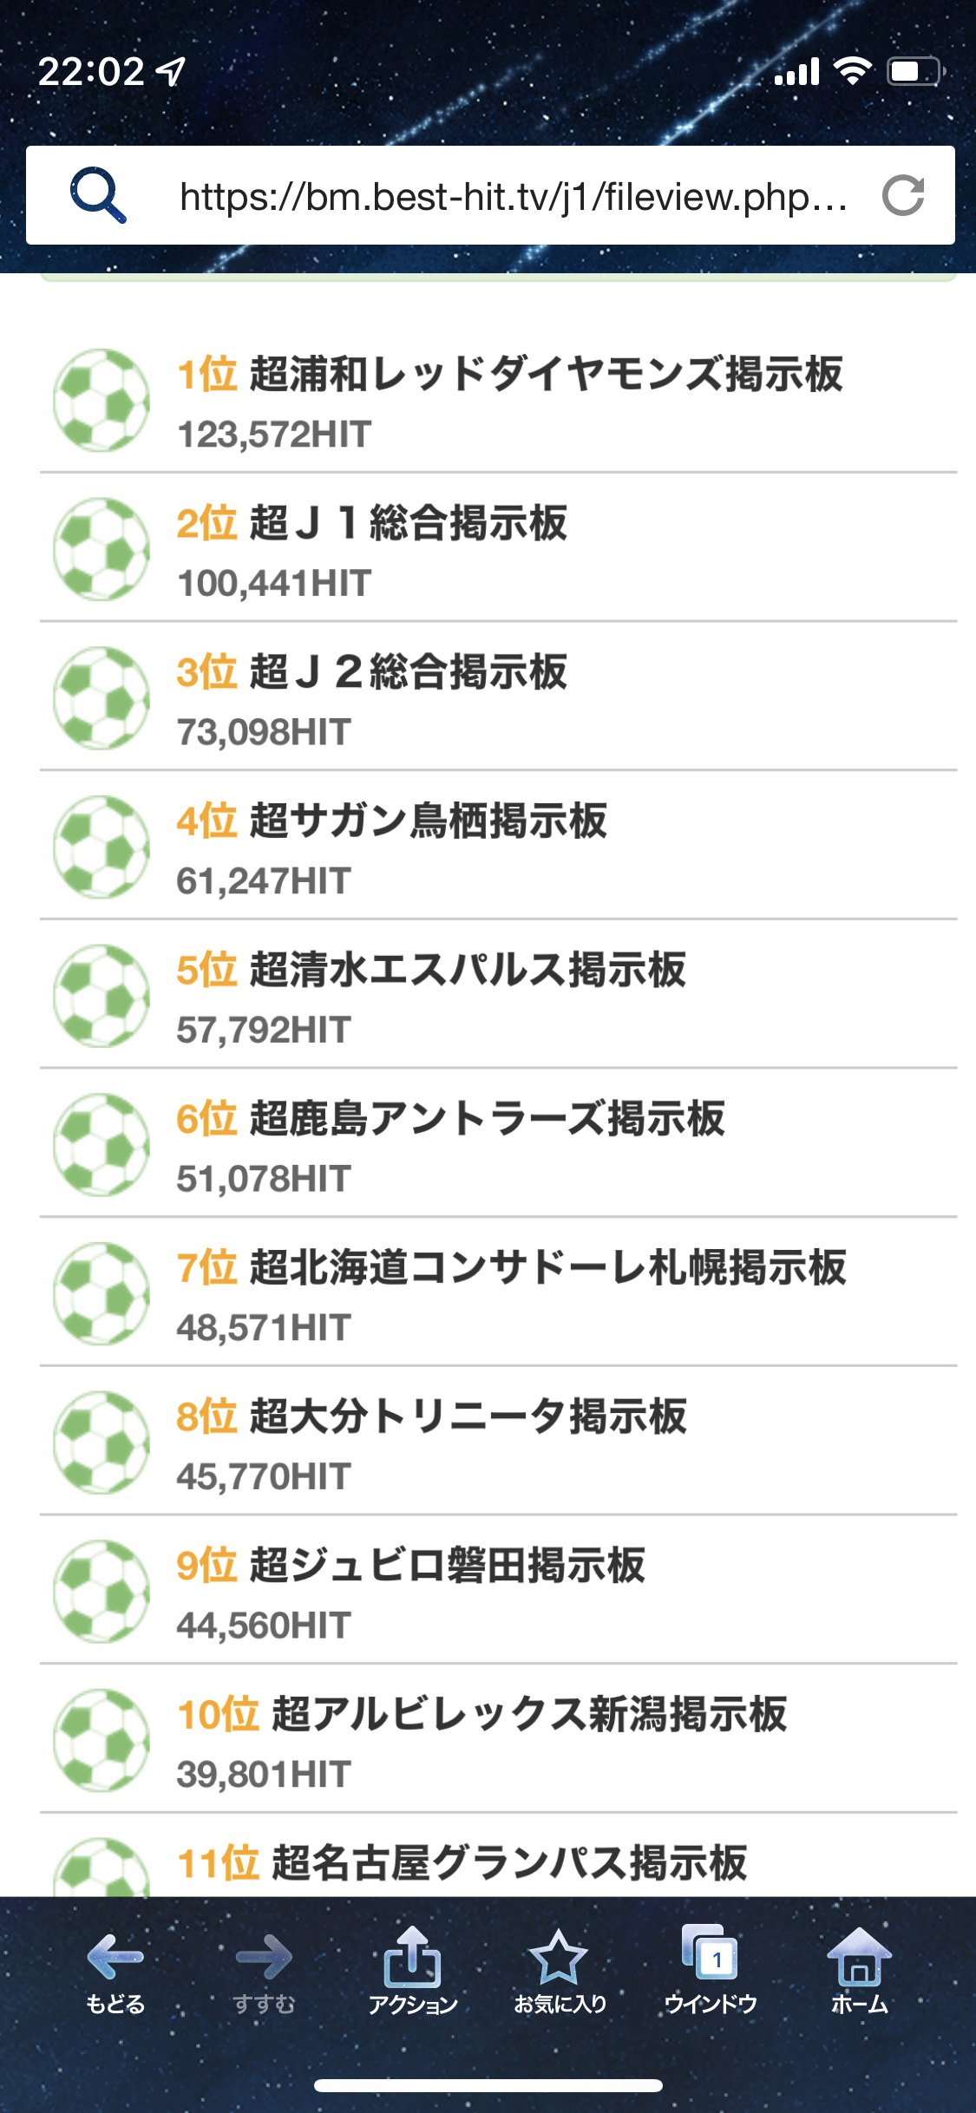Image resolution: width=976 pixels, height=2113 pixels.
Task: Open 超清水エスパルス掲示板 ranking entry
Action: pos(468,970)
